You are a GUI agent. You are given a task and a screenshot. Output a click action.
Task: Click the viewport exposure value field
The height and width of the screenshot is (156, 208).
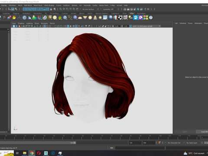(117, 26)
